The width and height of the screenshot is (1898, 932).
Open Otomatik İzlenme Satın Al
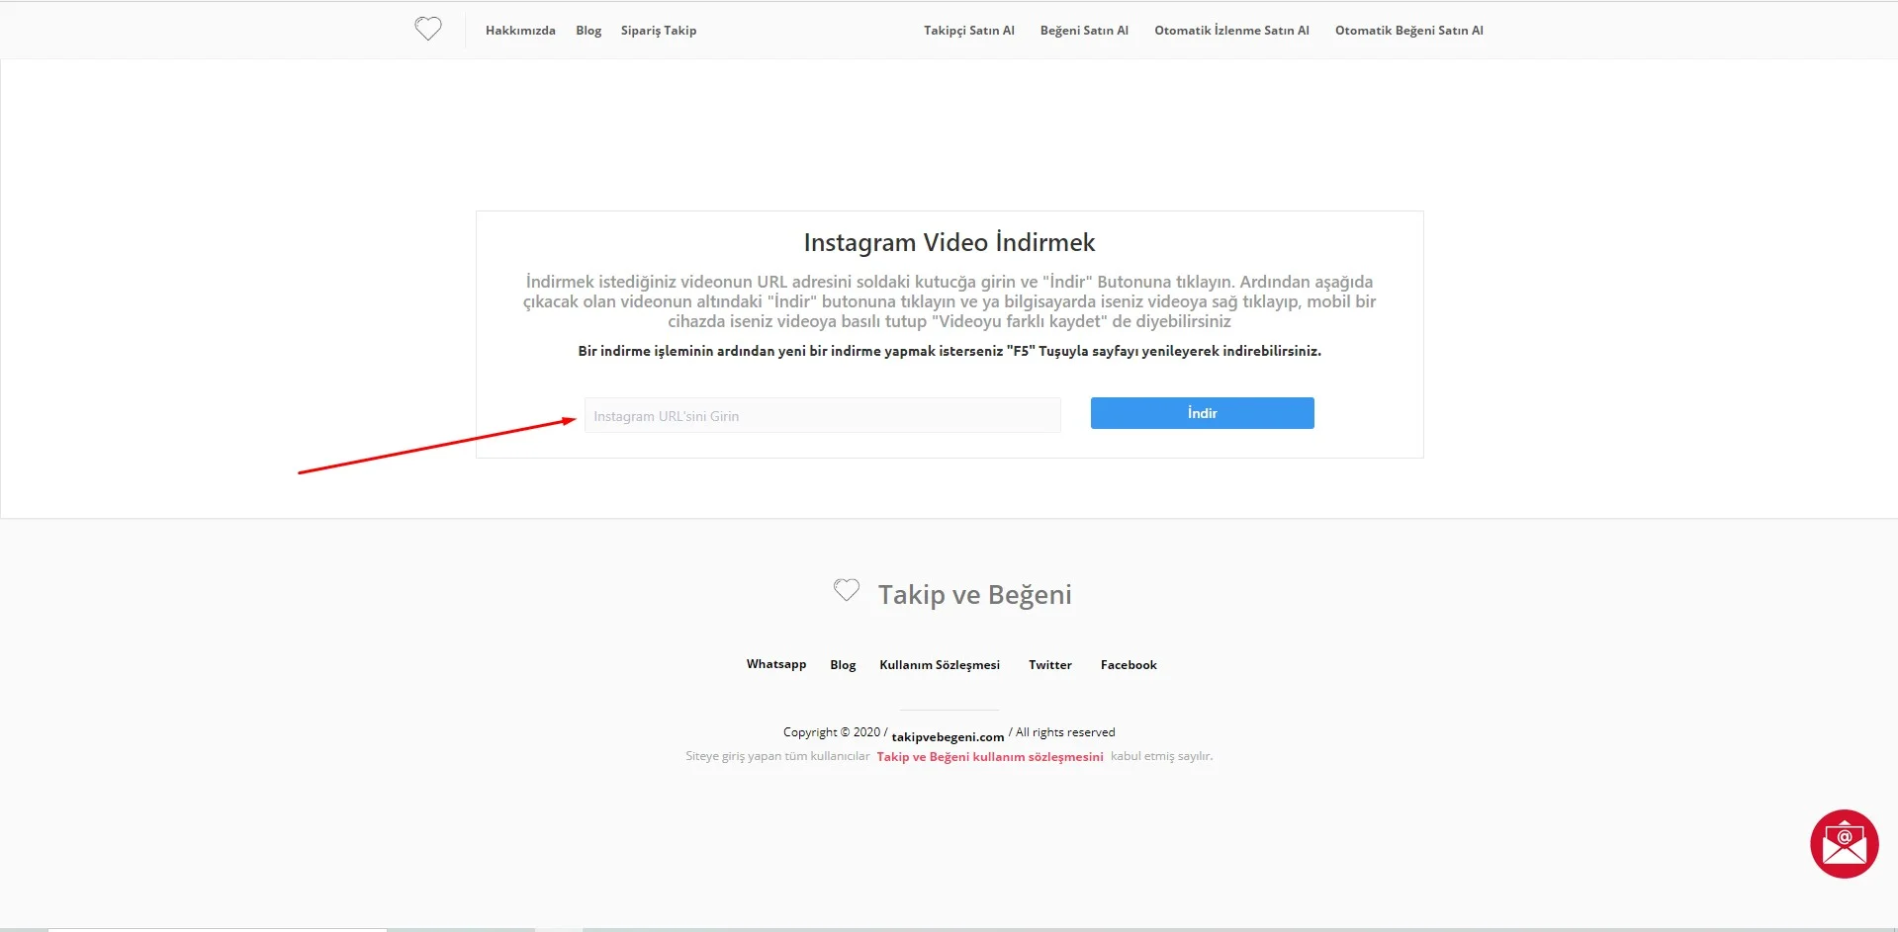[x=1231, y=31]
